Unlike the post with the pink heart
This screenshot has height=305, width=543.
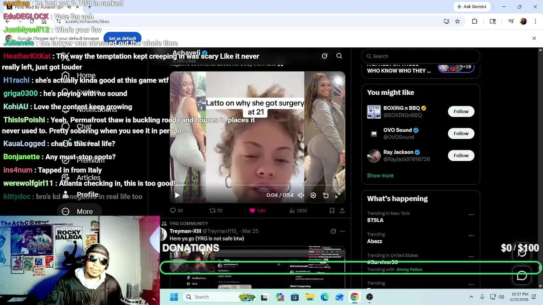click(x=257, y=211)
